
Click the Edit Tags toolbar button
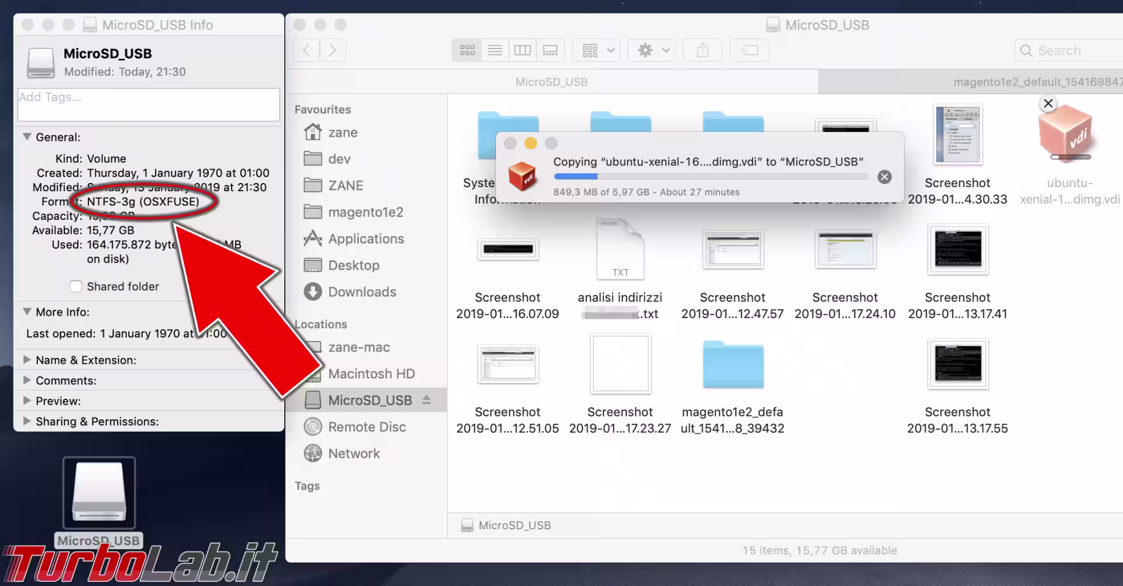coord(749,50)
